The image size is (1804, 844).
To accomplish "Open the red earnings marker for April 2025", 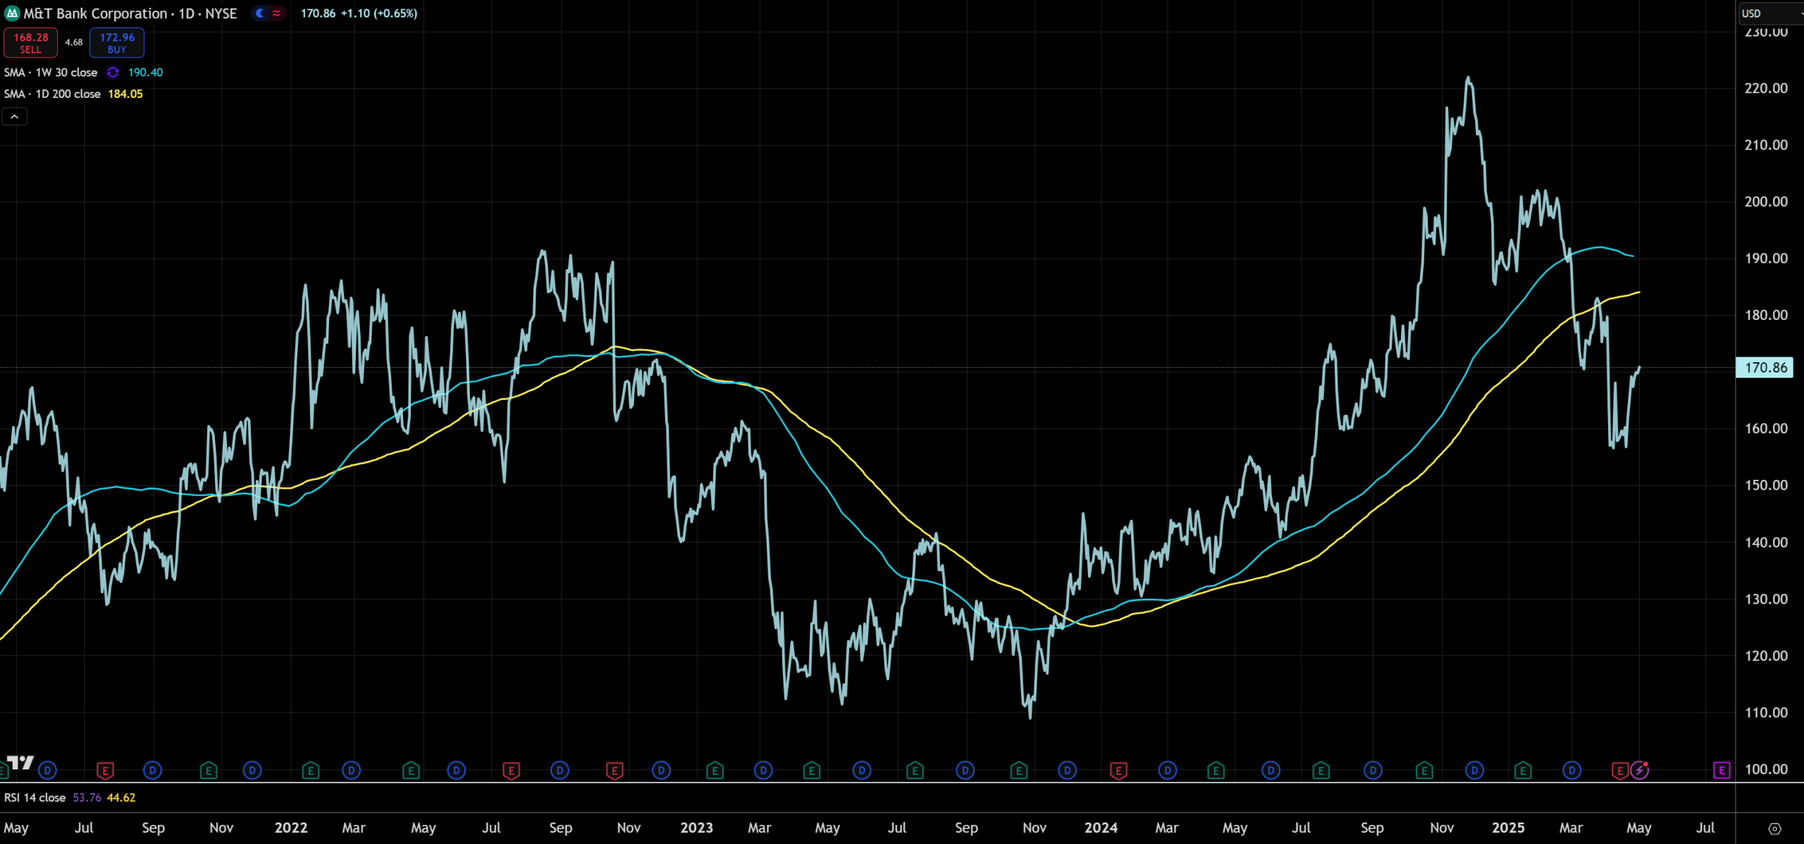I will pyautogui.click(x=1620, y=771).
